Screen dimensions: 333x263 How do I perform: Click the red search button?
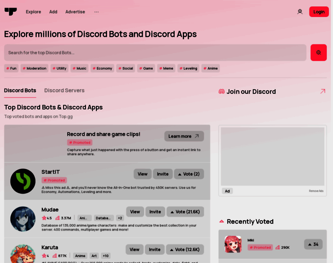coord(319,53)
